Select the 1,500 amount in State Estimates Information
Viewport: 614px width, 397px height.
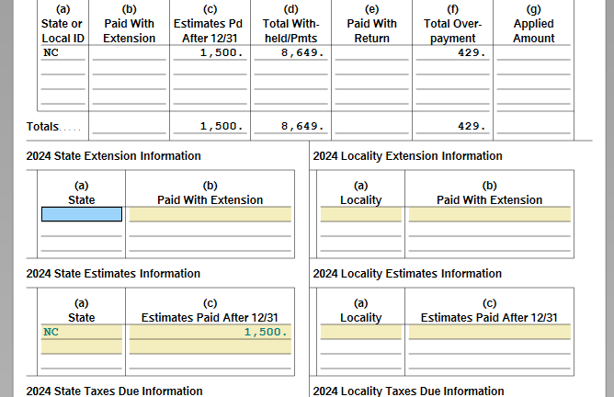coord(210,332)
